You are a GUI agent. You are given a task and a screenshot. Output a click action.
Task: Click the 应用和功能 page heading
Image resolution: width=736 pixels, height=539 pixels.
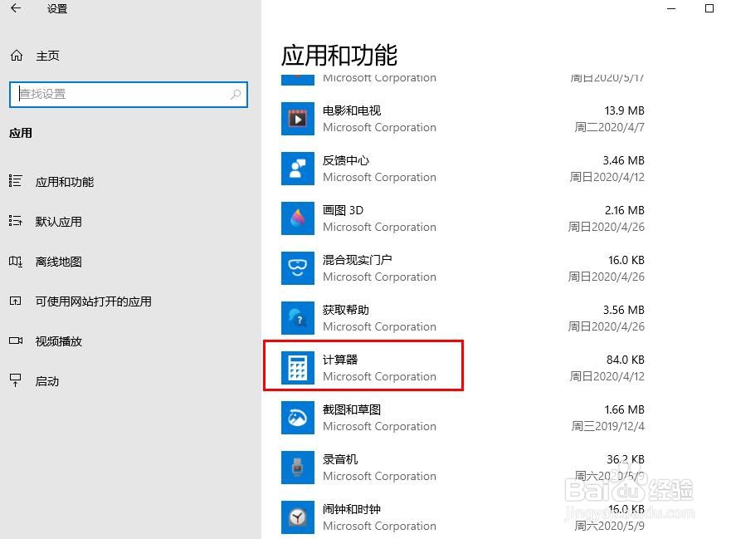tap(339, 55)
